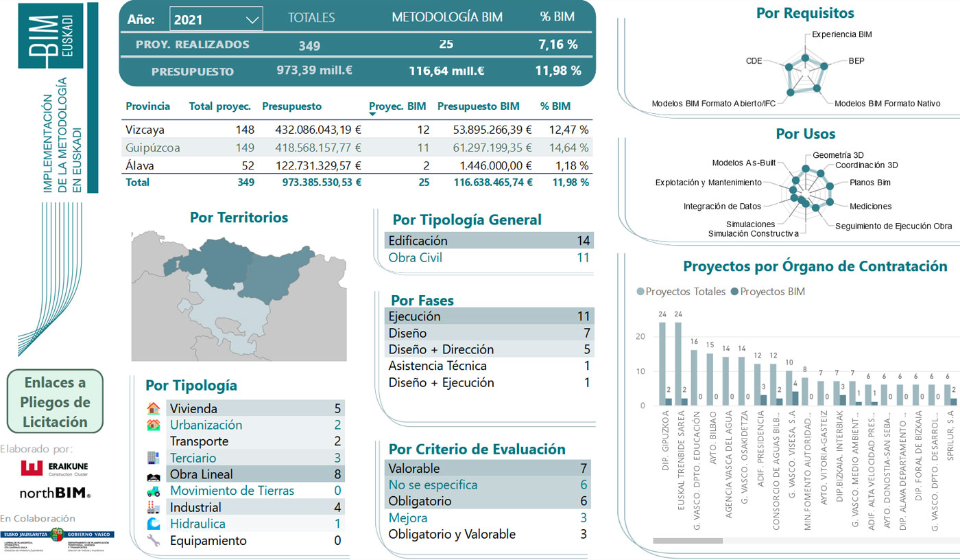
Task: Click the Vivienda house icon
Action: (154, 408)
